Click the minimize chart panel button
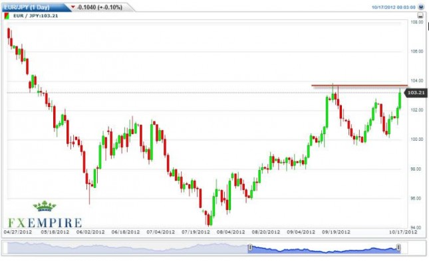This screenshot has width=429, height=261. [420, 15]
